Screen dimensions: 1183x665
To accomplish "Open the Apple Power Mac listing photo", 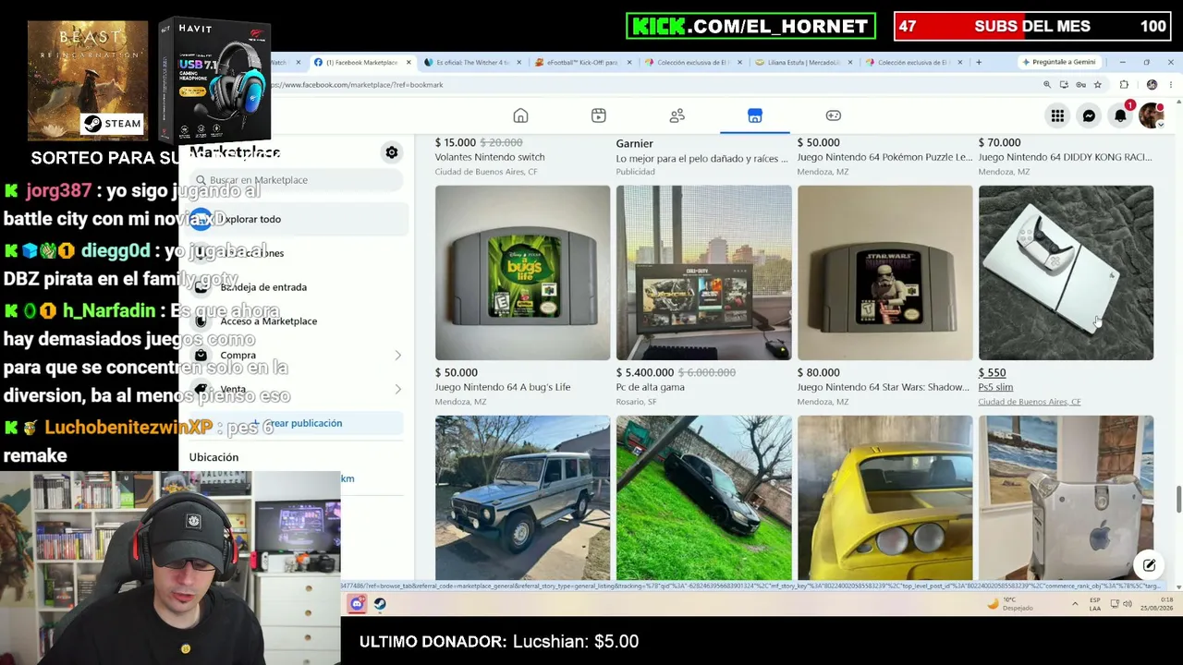I will [1067, 498].
